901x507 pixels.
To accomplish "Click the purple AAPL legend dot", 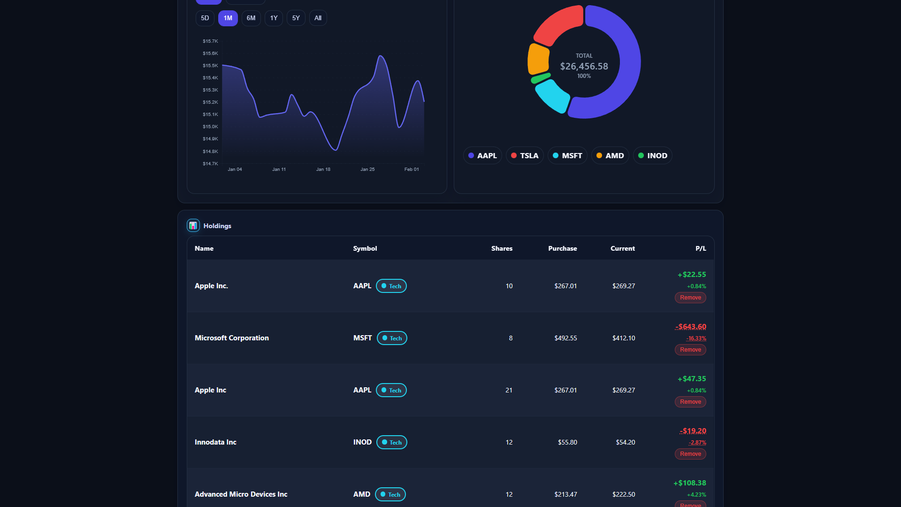I will [x=471, y=155].
